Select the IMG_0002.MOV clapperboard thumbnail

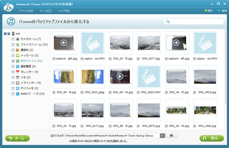click(149, 77)
